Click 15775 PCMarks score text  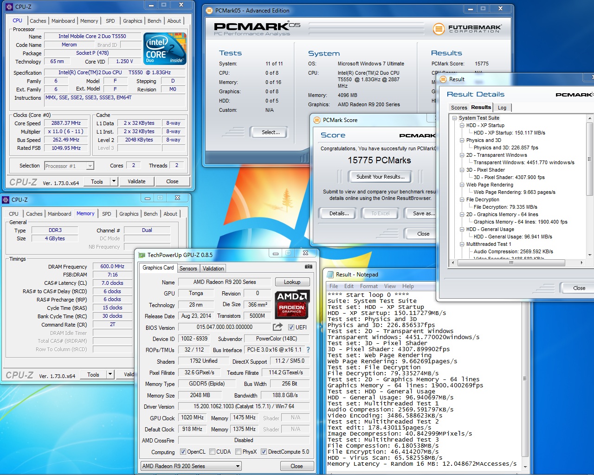(x=380, y=160)
